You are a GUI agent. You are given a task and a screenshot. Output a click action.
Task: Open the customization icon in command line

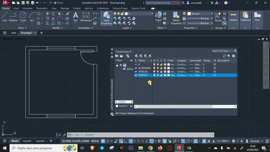64,135
